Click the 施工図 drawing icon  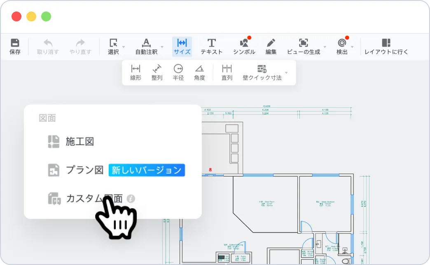point(54,142)
